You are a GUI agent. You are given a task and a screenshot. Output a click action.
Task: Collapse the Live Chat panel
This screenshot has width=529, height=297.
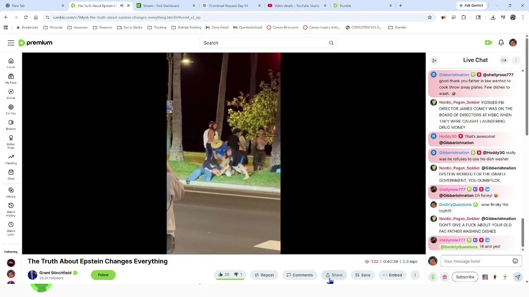click(434, 60)
